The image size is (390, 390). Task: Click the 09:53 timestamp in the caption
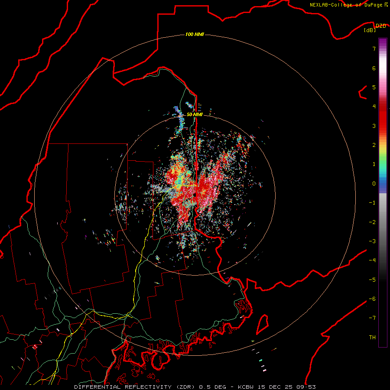pos(306,387)
